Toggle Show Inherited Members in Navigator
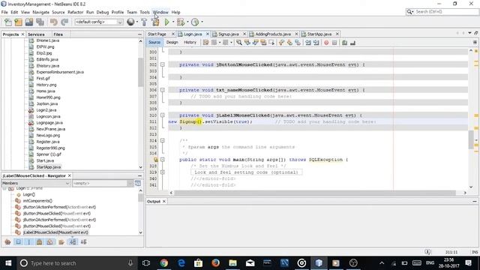Image resolution: width=480 pixels, height=270 pixels. click(x=8, y=242)
